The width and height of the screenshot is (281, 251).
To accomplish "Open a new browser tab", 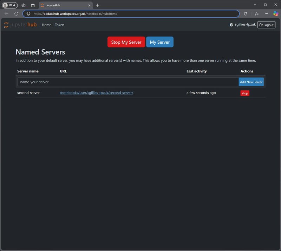I will (97, 5).
